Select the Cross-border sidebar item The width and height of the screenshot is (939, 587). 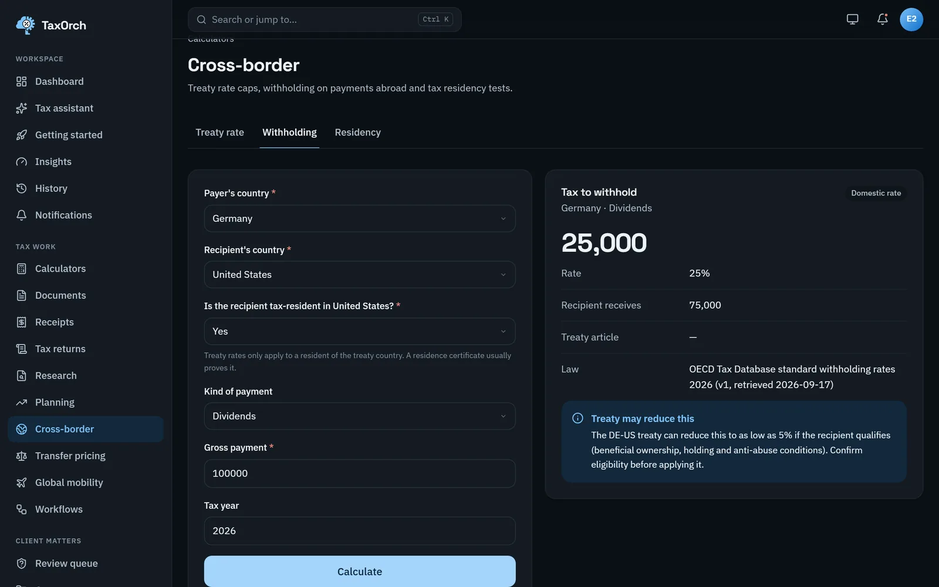[x=86, y=429]
